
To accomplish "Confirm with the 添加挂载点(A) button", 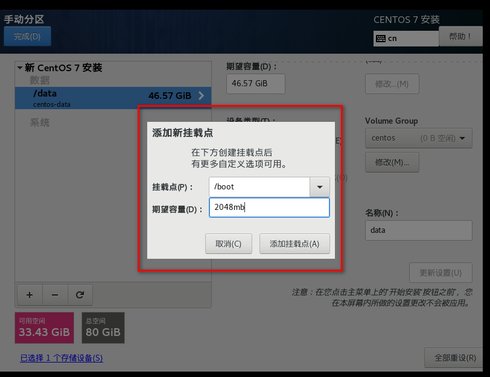I will (x=294, y=244).
